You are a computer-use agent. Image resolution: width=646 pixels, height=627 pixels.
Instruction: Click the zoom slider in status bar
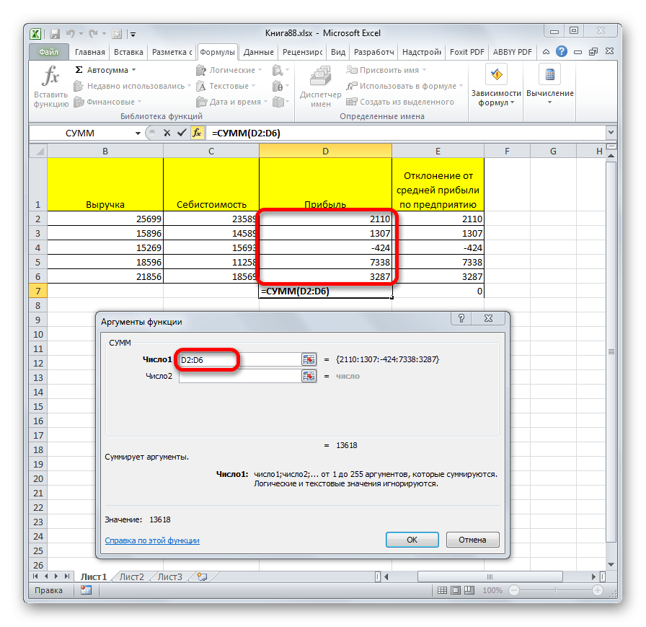(557, 590)
